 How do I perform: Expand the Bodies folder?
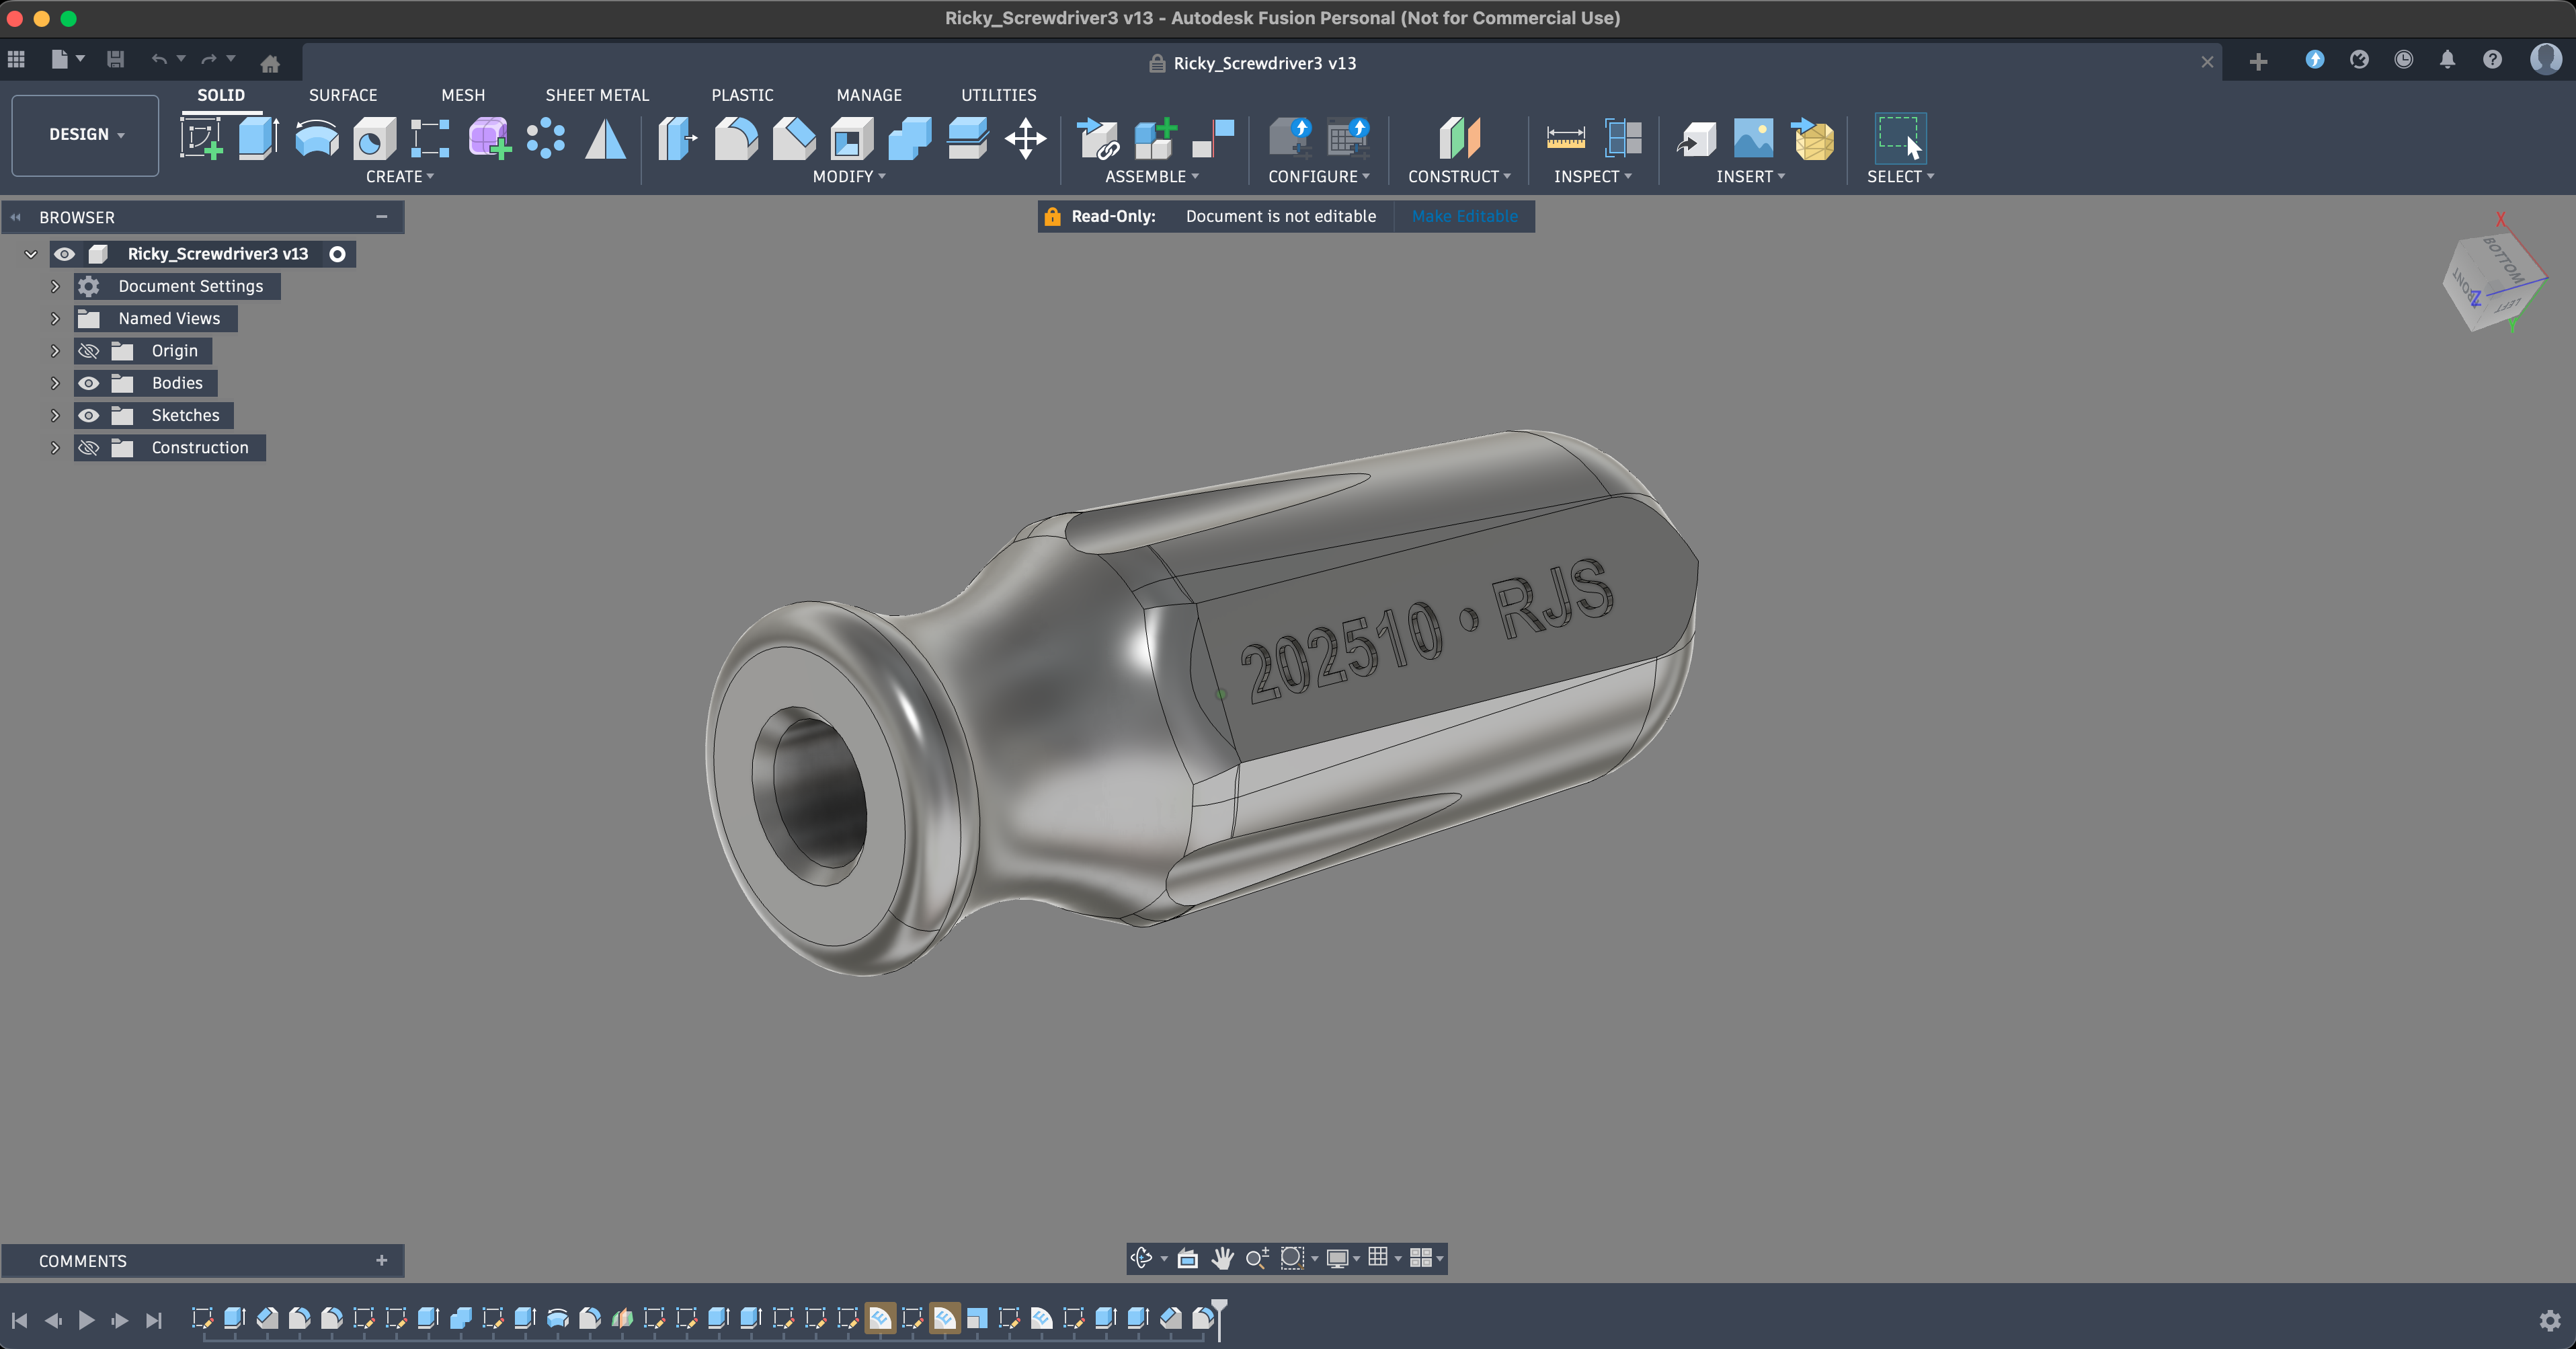pyautogui.click(x=55, y=383)
